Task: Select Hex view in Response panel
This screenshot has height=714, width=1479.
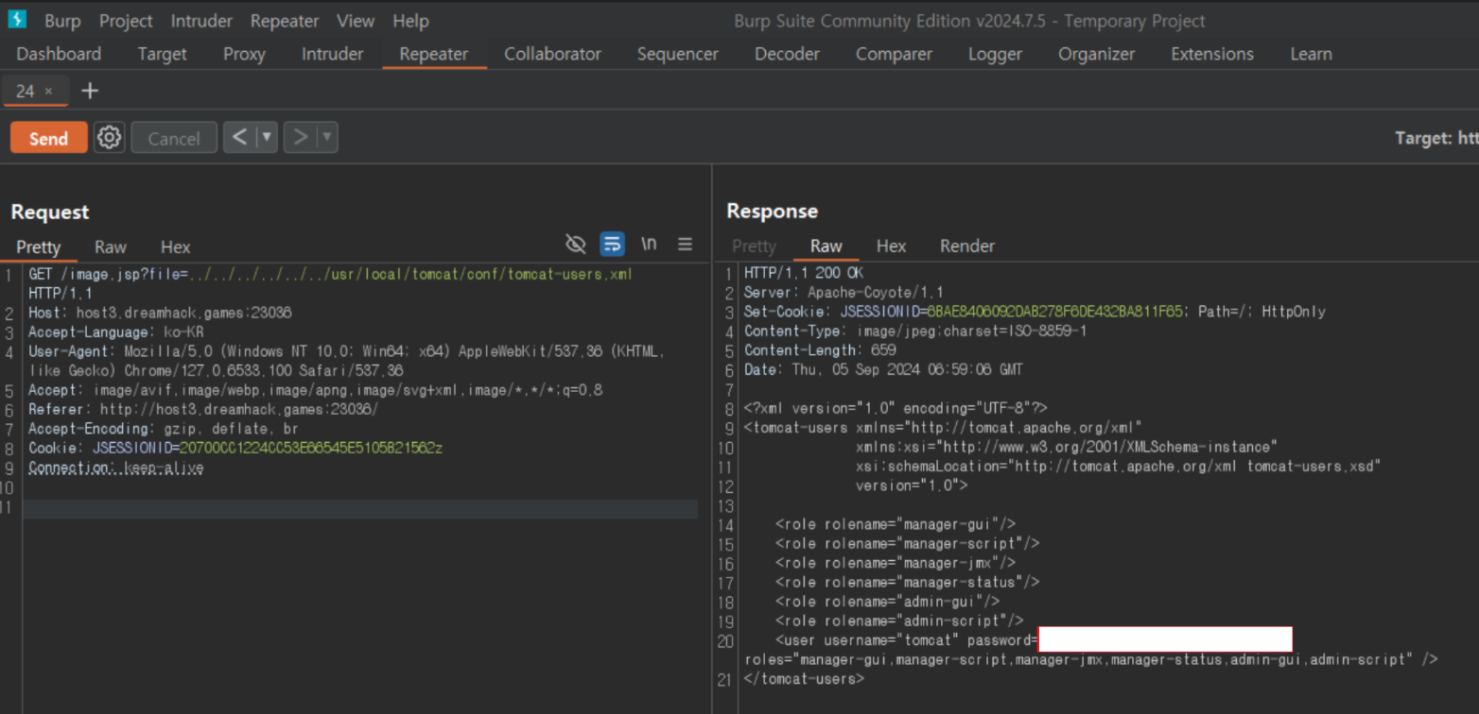Action: [x=891, y=246]
